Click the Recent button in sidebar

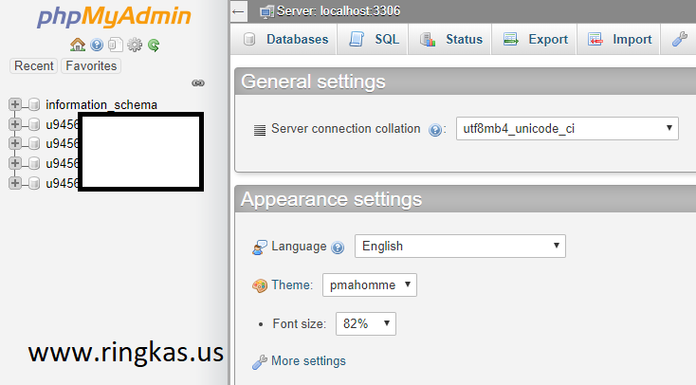pyautogui.click(x=34, y=66)
